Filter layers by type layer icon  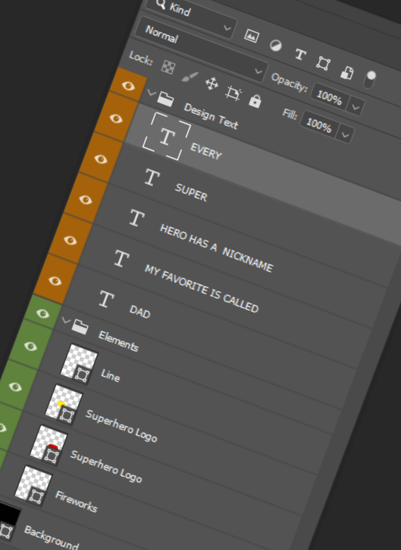300,55
